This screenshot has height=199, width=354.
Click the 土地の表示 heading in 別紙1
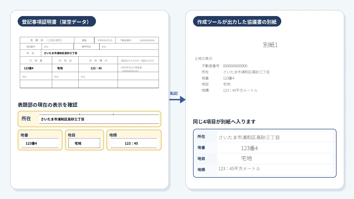pos(204,59)
